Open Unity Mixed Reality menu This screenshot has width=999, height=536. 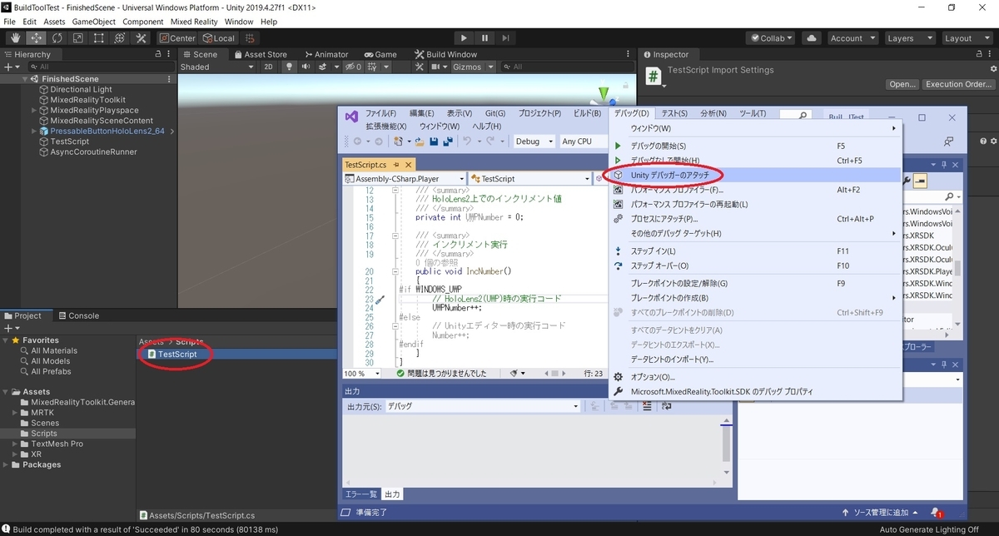tap(195, 22)
